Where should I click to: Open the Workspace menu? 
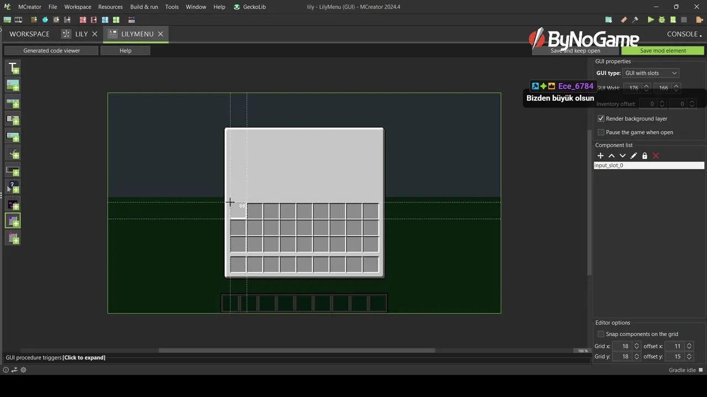pyautogui.click(x=78, y=7)
